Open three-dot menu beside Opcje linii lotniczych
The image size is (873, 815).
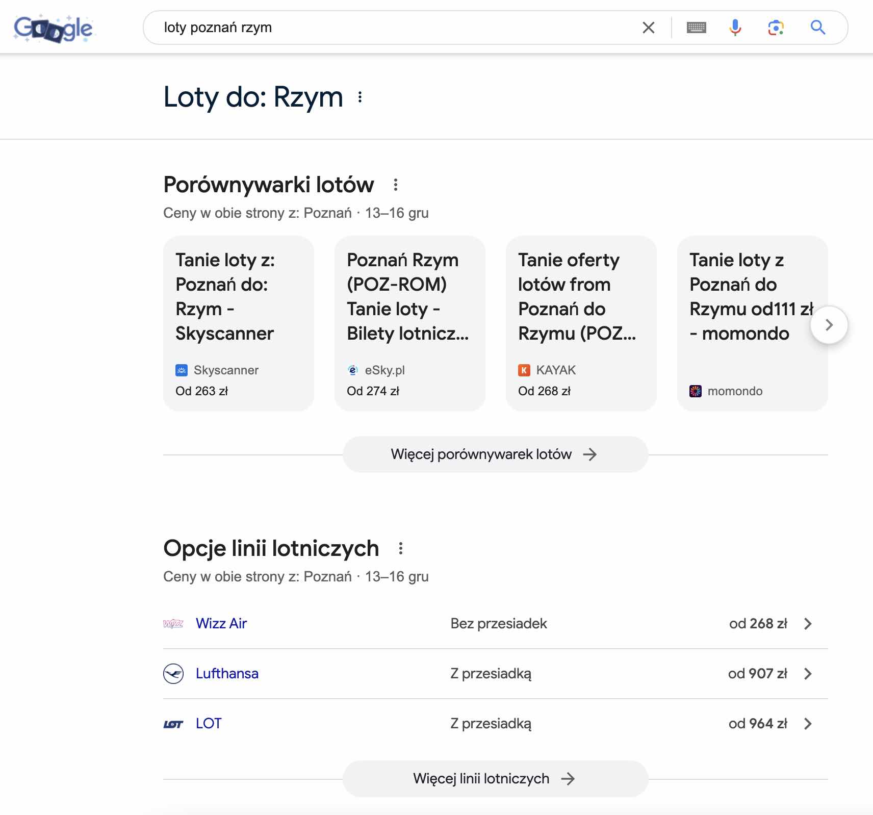[x=401, y=548]
